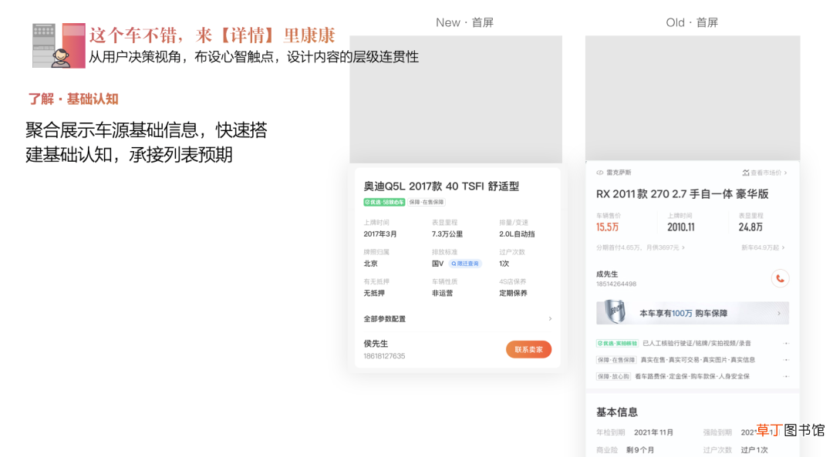The width and height of the screenshot is (833, 457).
Task: Click the 国V emission standard value
Action: (437, 264)
